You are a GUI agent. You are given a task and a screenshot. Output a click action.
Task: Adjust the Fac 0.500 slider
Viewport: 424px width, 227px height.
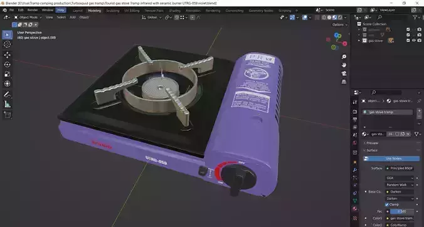(402, 211)
